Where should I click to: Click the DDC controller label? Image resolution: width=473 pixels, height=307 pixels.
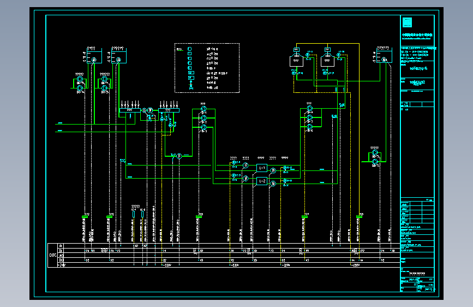coord(53,255)
